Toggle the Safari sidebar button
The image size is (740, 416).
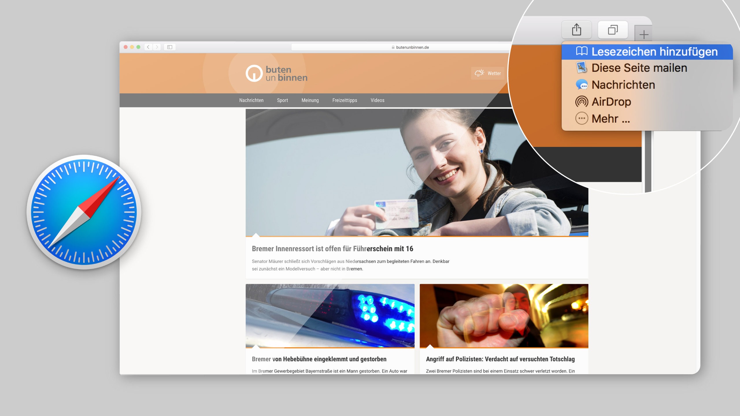(170, 47)
